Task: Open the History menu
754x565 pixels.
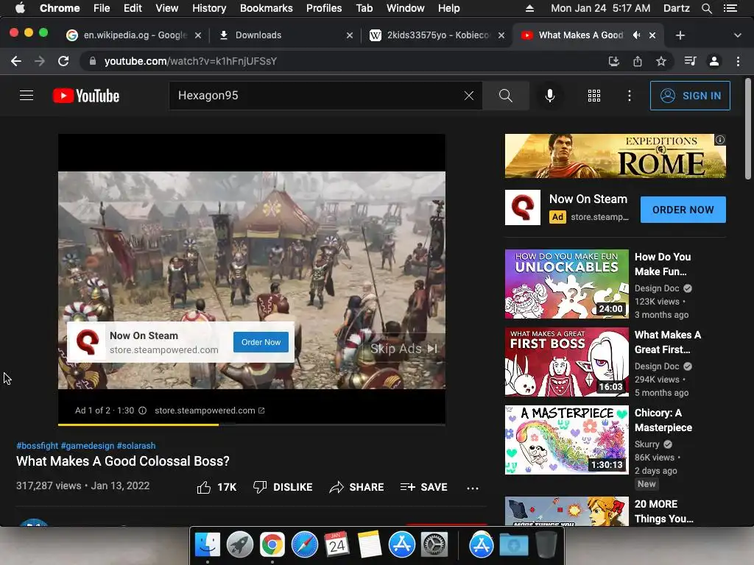Action: pyautogui.click(x=208, y=8)
